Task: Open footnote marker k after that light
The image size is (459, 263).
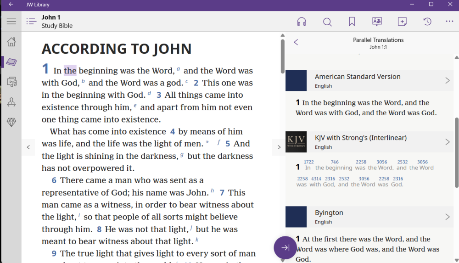Action: point(197,240)
